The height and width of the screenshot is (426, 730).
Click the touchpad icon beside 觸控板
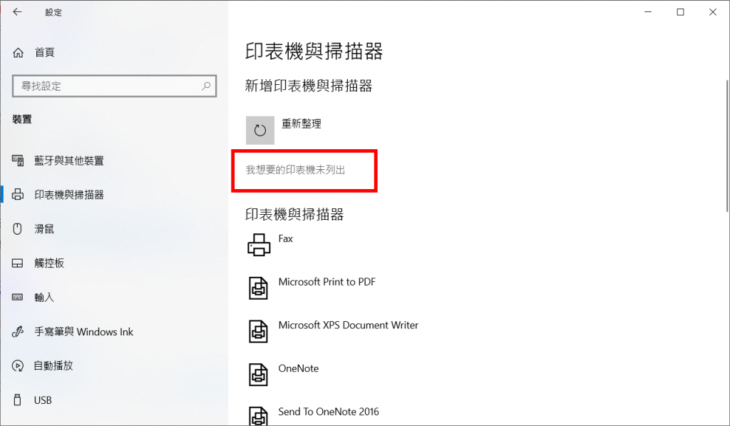coord(18,263)
